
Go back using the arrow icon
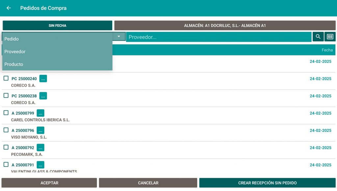pyautogui.click(x=9, y=8)
